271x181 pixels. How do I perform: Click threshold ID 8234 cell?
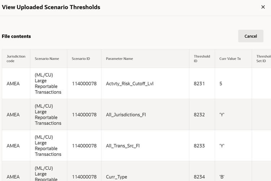pyautogui.click(x=202, y=172)
